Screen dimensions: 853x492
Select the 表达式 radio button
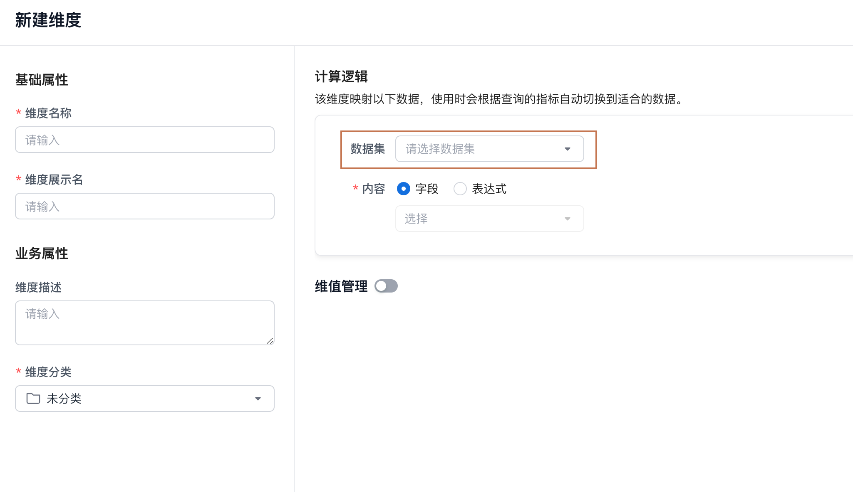click(x=460, y=189)
